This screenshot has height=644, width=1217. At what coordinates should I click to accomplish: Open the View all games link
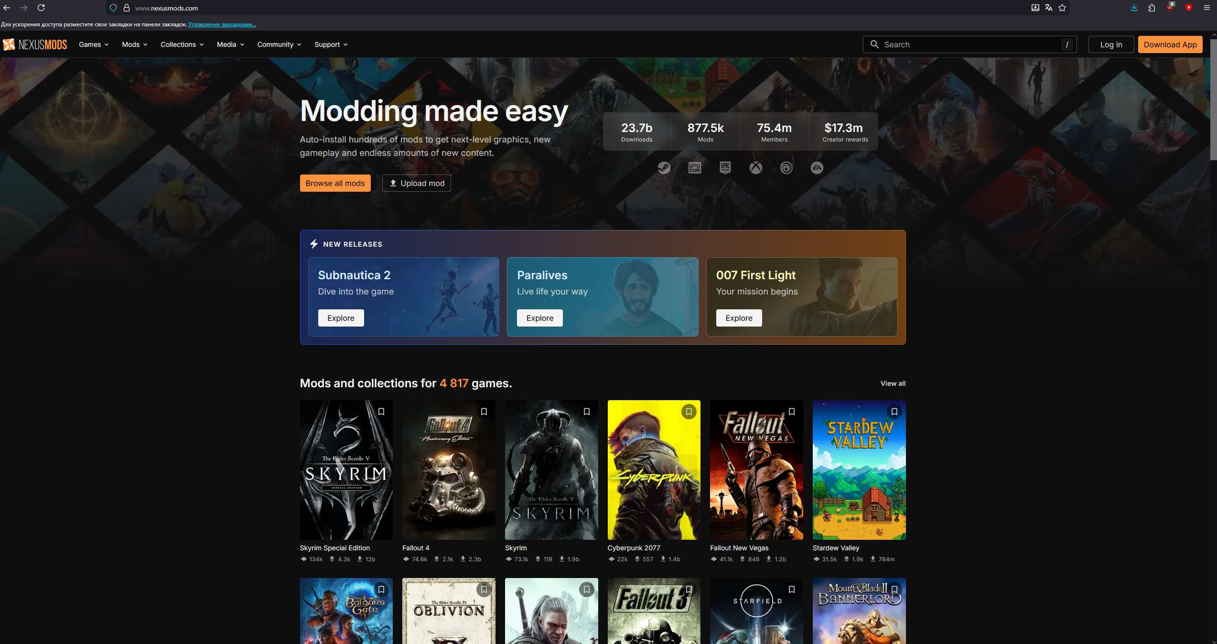click(x=893, y=383)
